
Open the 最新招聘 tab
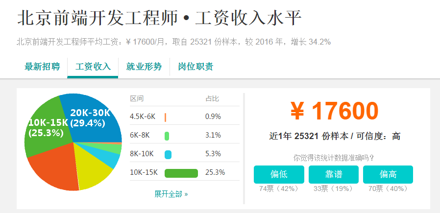click(x=42, y=67)
